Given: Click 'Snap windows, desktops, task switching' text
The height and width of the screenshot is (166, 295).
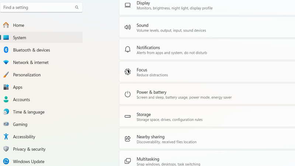Looking at the screenshot, I should click(169, 164).
